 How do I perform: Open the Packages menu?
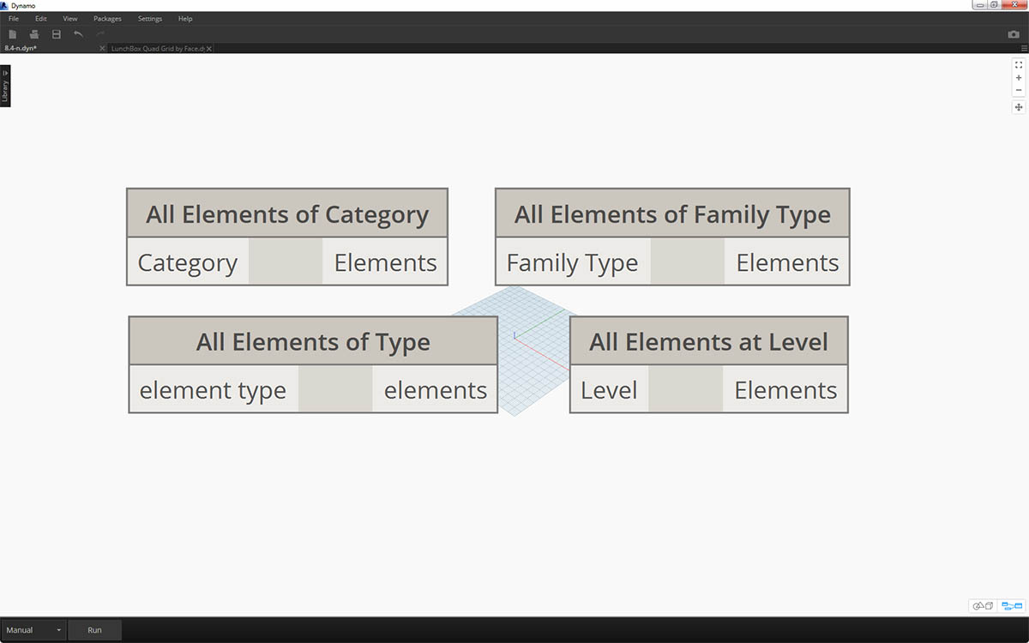point(107,18)
